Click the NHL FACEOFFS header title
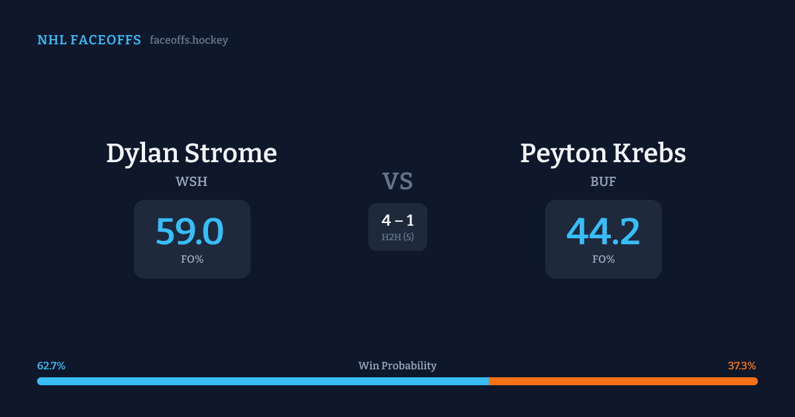Screen dimensions: 795x417 pyautogui.click(x=89, y=40)
